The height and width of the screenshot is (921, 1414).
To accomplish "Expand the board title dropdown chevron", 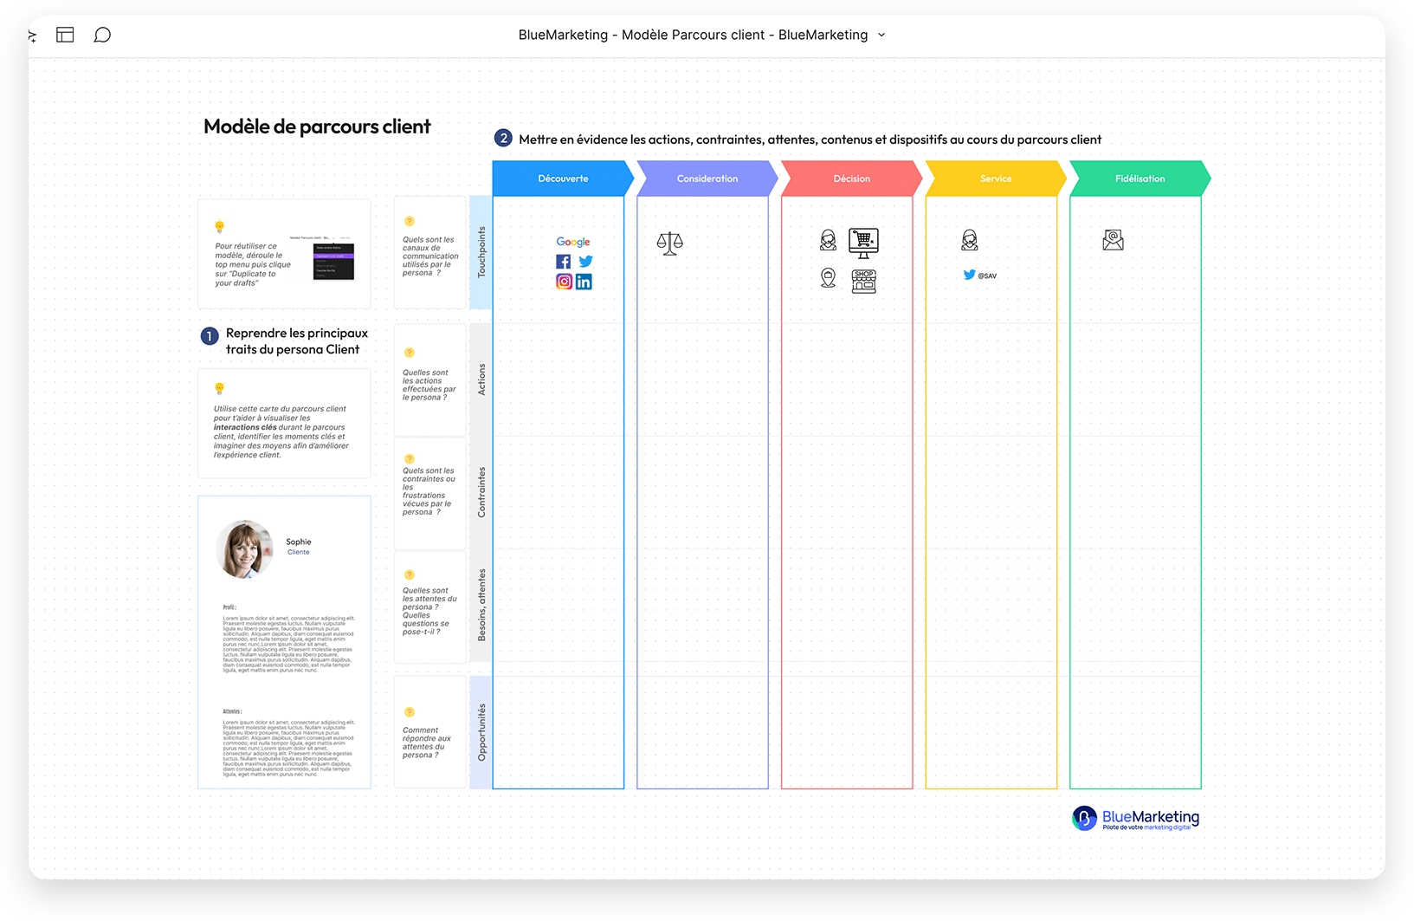I will click(881, 35).
